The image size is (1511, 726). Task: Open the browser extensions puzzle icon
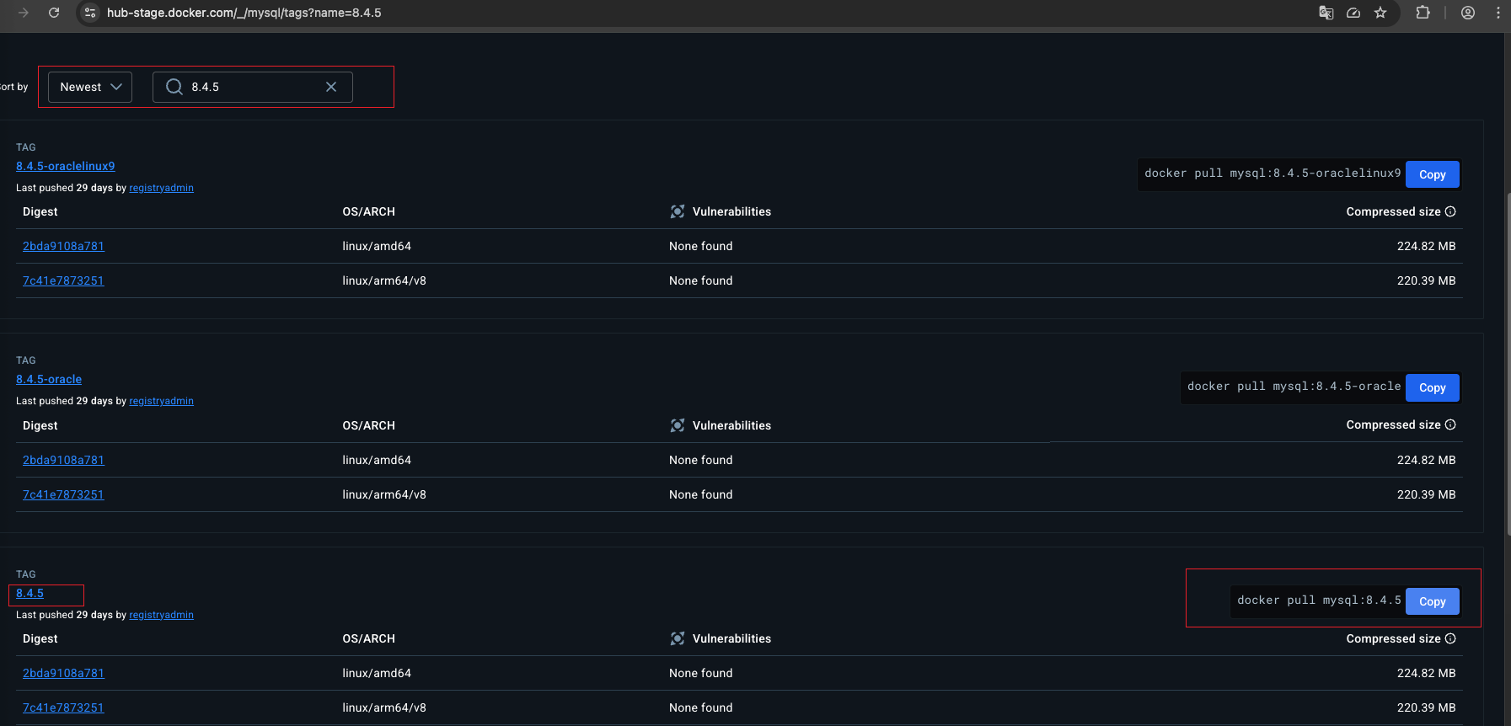(x=1423, y=13)
